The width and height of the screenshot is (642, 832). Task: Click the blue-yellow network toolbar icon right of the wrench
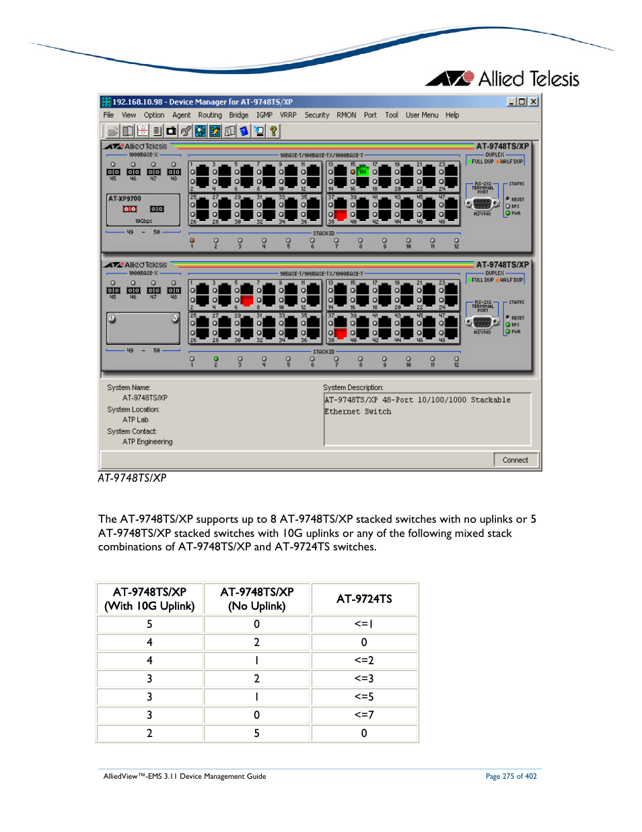click(x=201, y=131)
